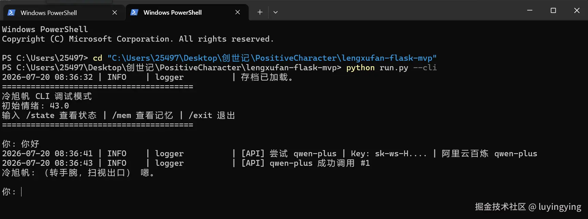Viewport: 588px width, 219px height.
Task: Click '[API] 尝试 qwen-plus' log text
Action: [x=289, y=154]
